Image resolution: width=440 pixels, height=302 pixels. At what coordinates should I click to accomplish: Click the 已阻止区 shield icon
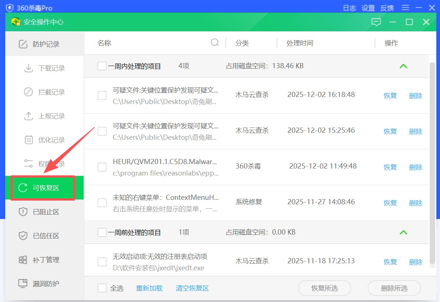(x=23, y=212)
